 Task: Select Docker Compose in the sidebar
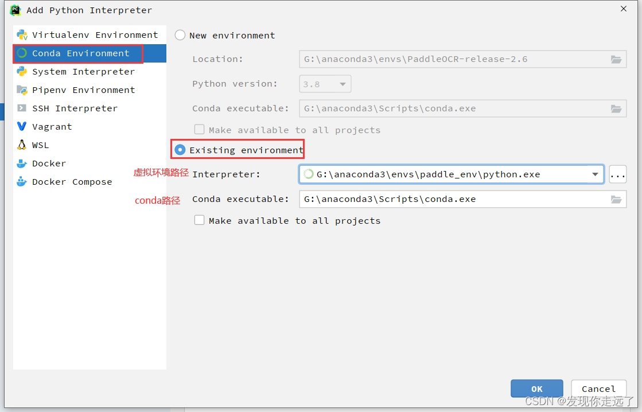pyautogui.click(x=21, y=181)
